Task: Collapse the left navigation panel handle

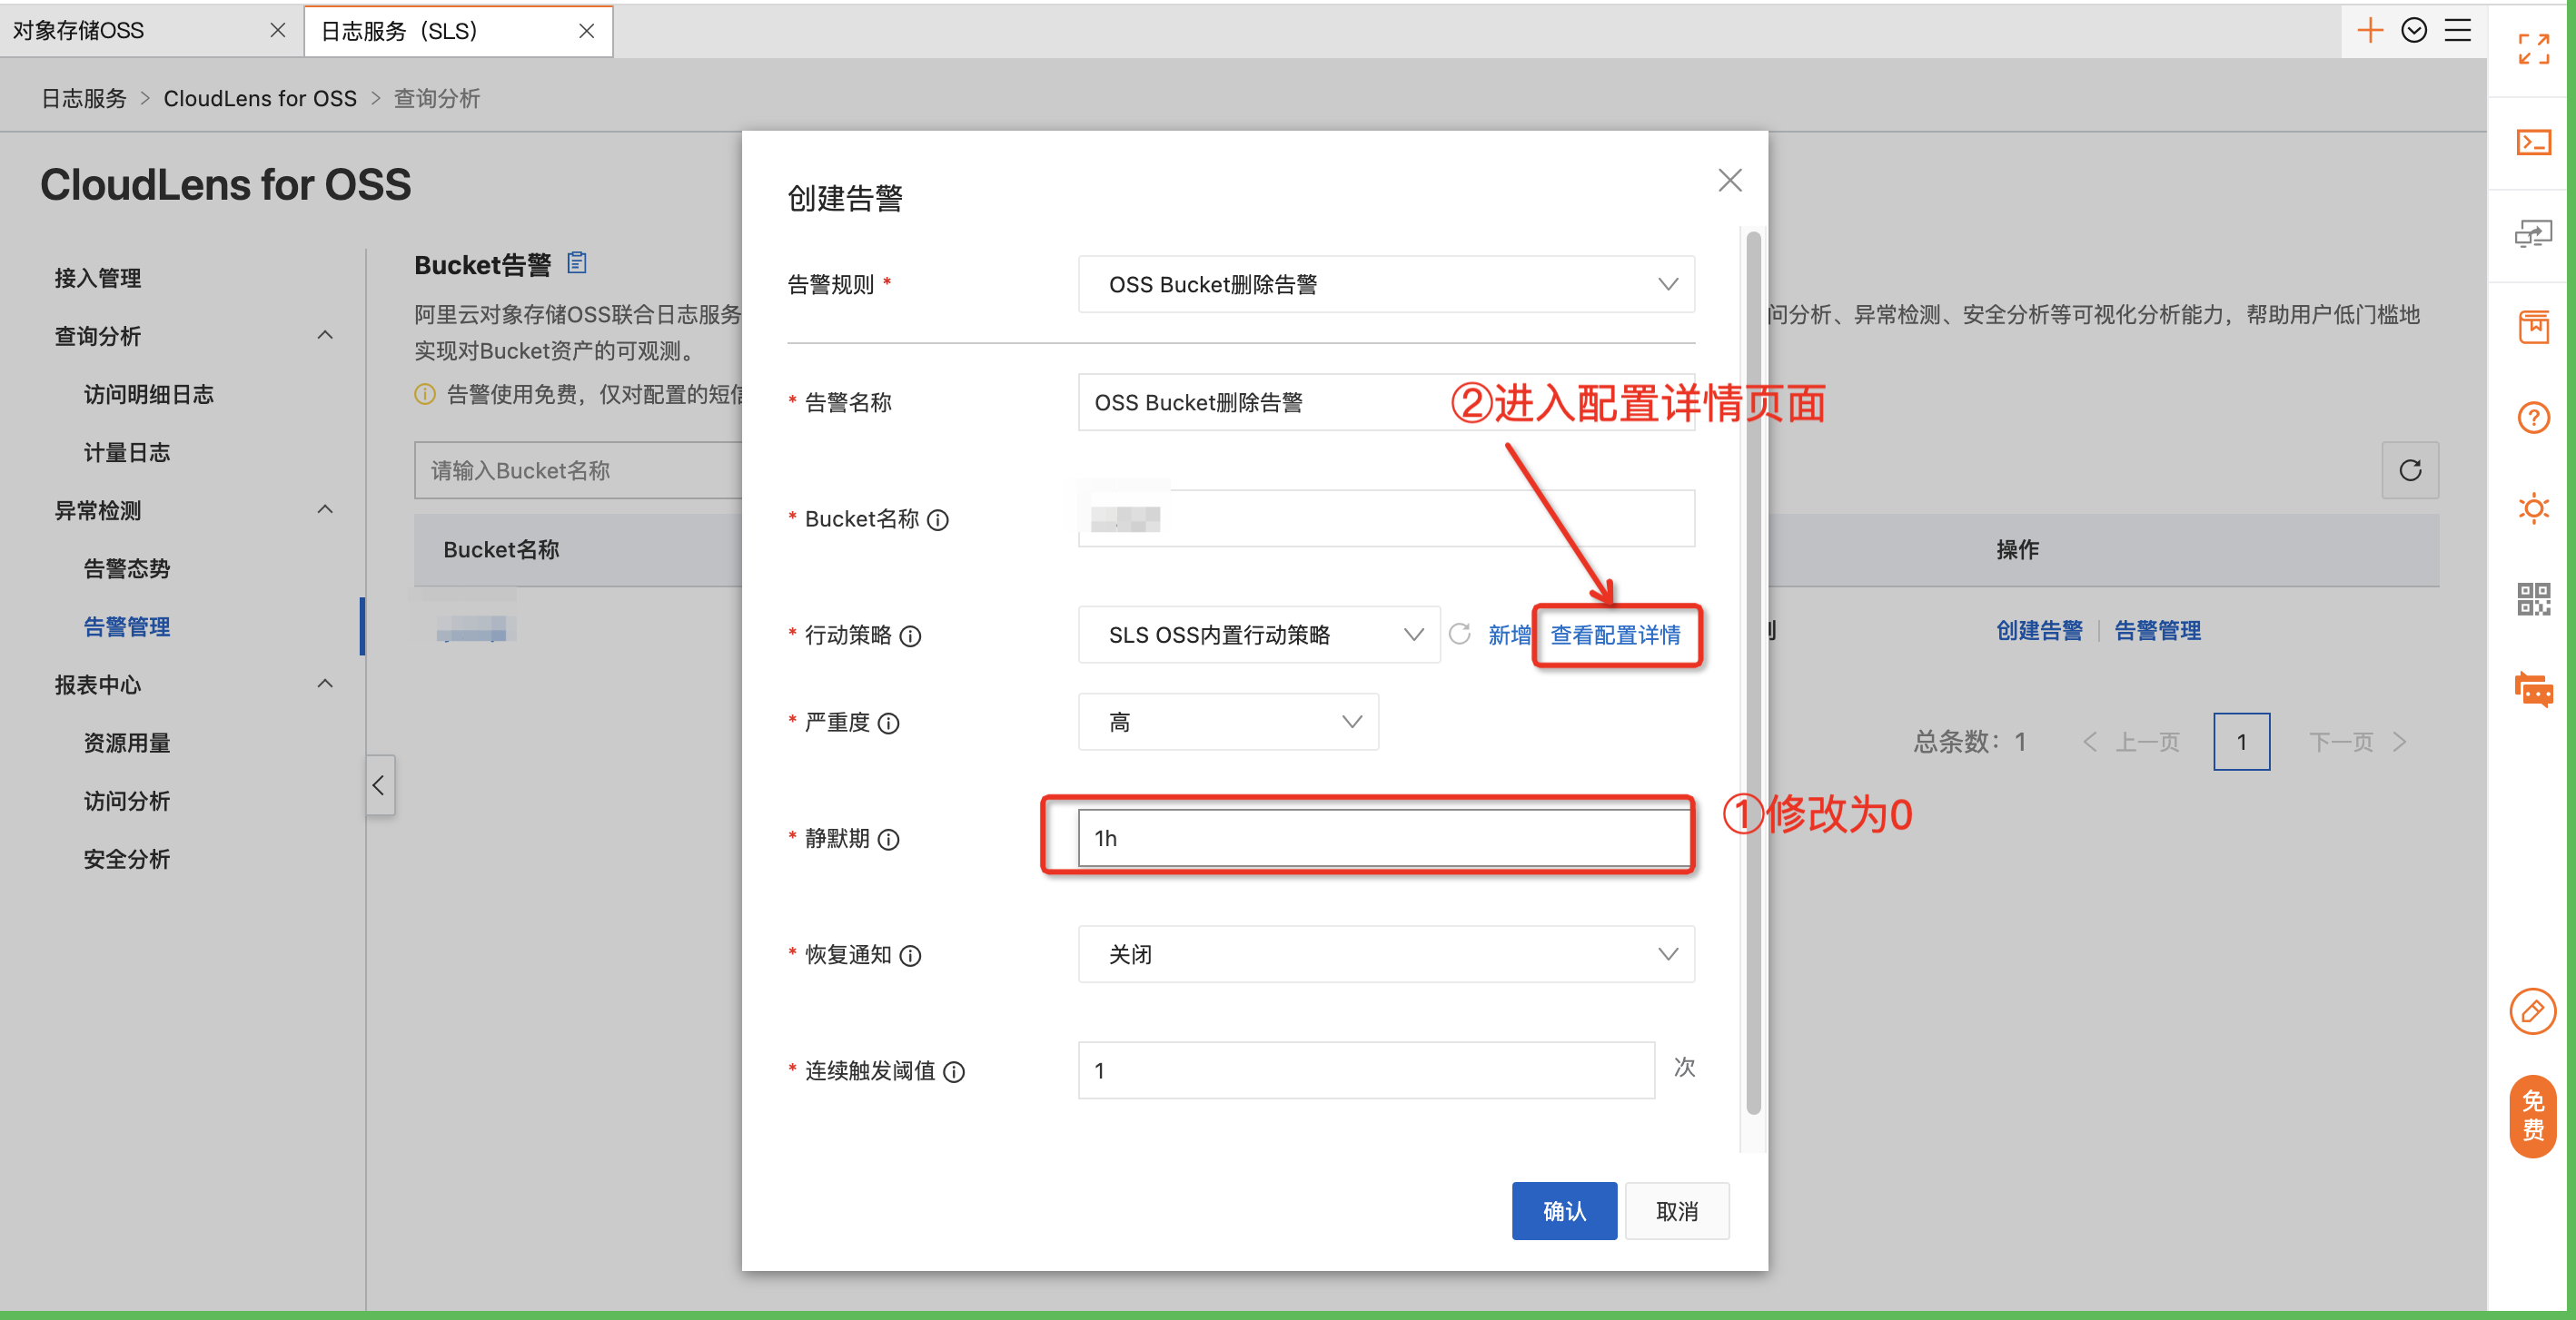Action: click(379, 784)
